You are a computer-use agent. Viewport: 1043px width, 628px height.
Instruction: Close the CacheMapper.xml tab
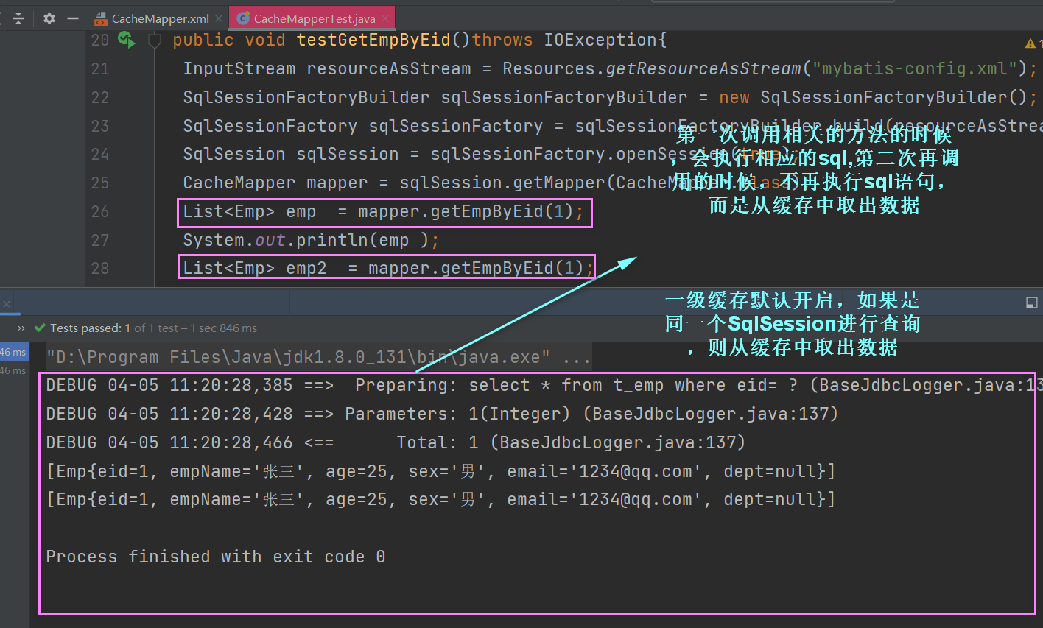220,18
